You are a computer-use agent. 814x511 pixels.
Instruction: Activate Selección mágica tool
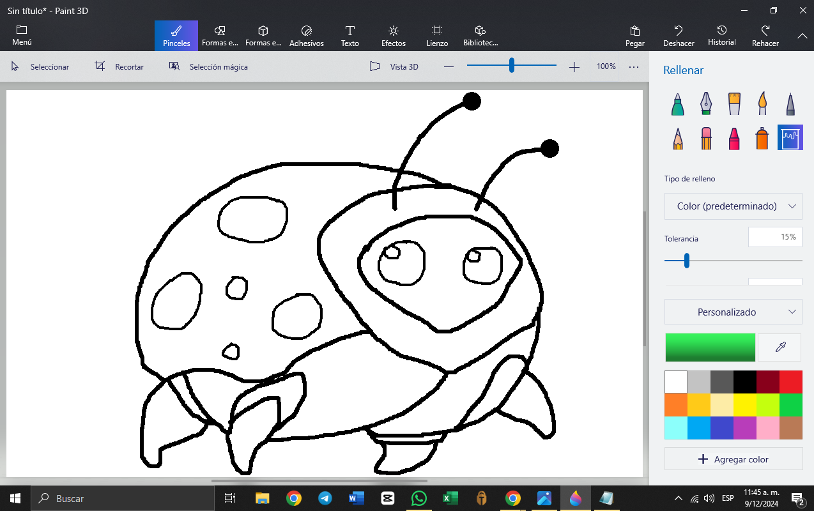point(208,66)
